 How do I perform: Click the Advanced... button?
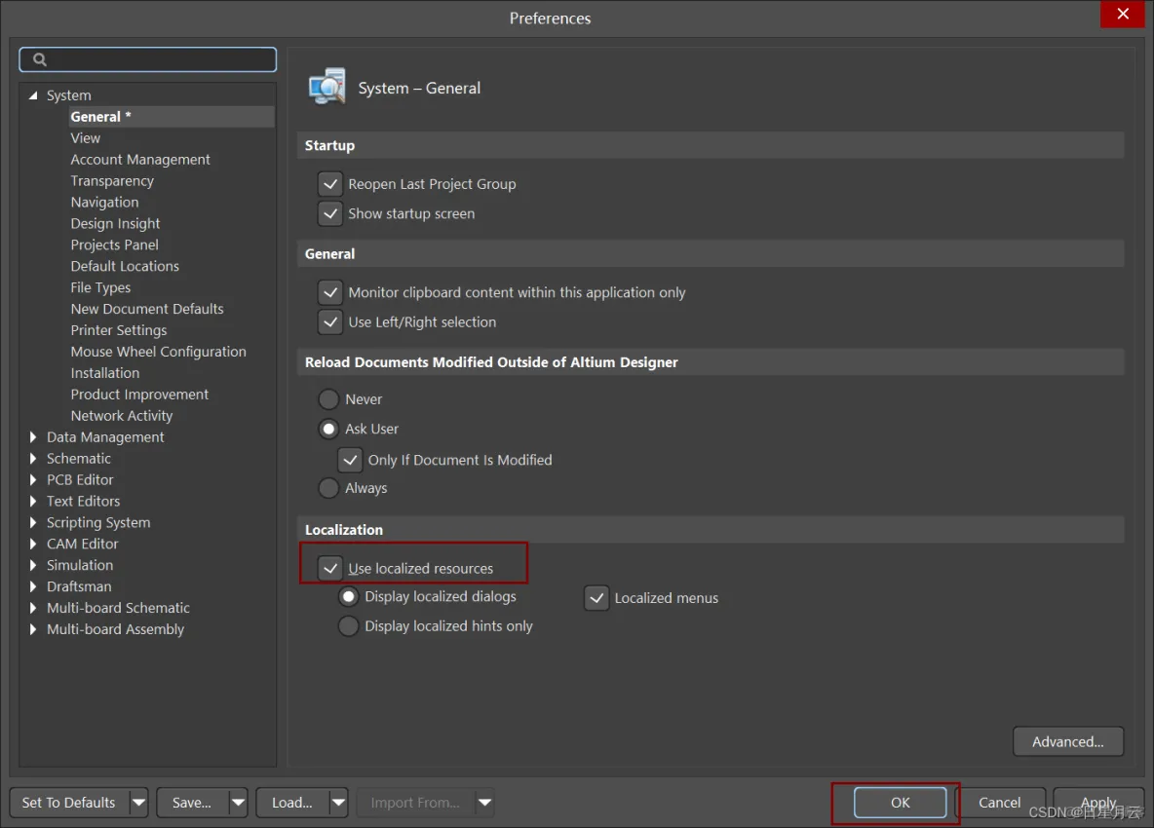click(1068, 741)
